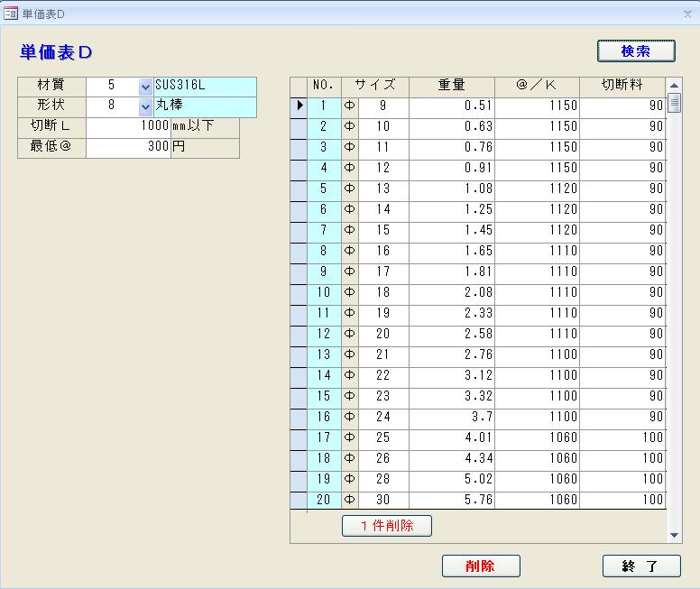Close the 単価表D window
This screenshot has width=700, height=589.
[x=687, y=14]
